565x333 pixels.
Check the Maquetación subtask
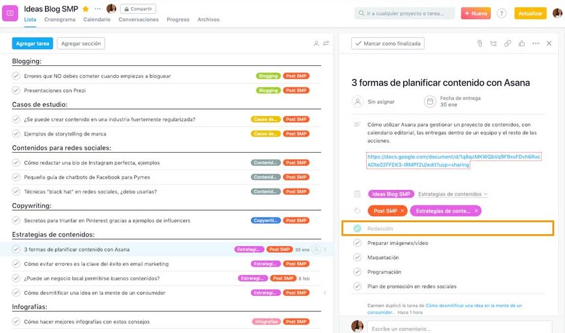tap(357, 258)
